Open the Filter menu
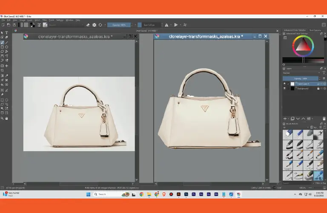Image resolution: width=327 pixels, height=213 pixels. coord(44,20)
